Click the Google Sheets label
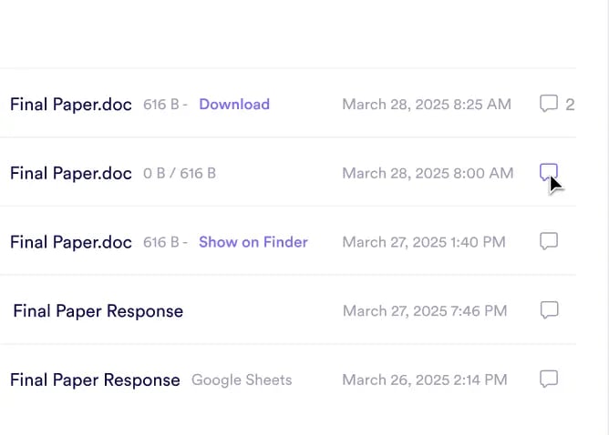609x435 pixels. [242, 379]
